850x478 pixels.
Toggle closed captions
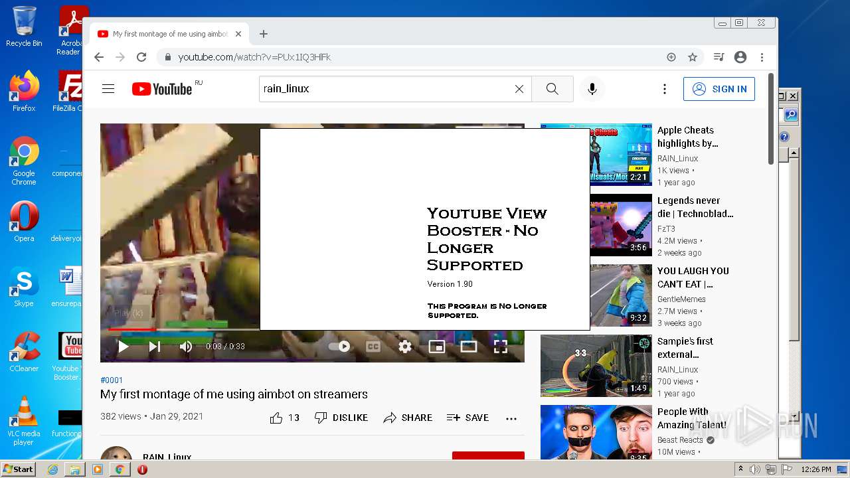(373, 346)
